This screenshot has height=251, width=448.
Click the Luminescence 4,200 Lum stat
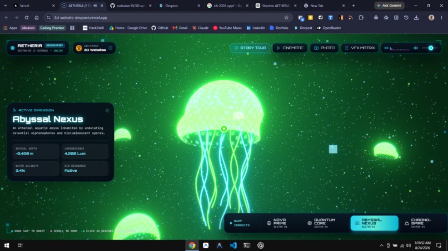point(85,151)
